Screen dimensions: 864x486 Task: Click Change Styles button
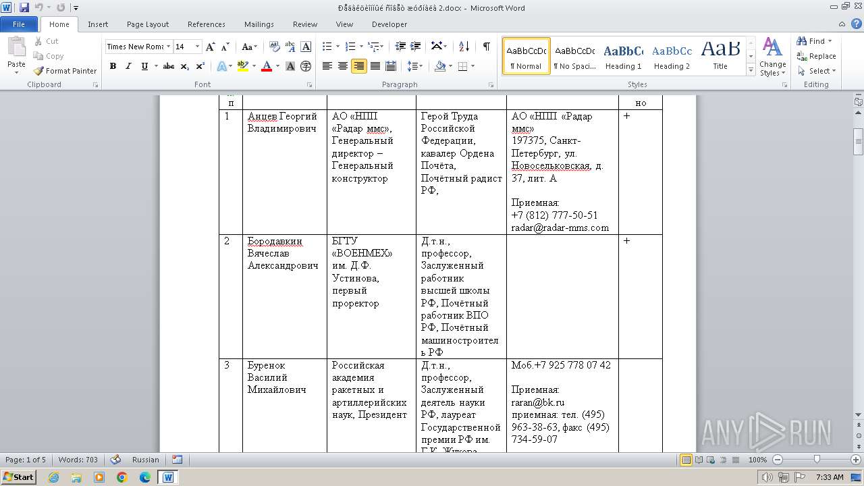point(773,57)
